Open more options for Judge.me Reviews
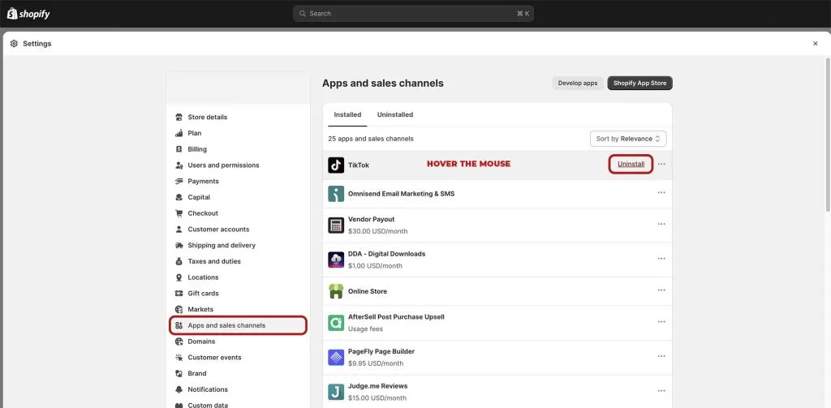 pyautogui.click(x=661, y=390)
